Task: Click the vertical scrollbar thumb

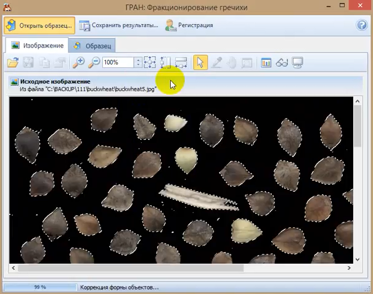Action: coord(358,126)
